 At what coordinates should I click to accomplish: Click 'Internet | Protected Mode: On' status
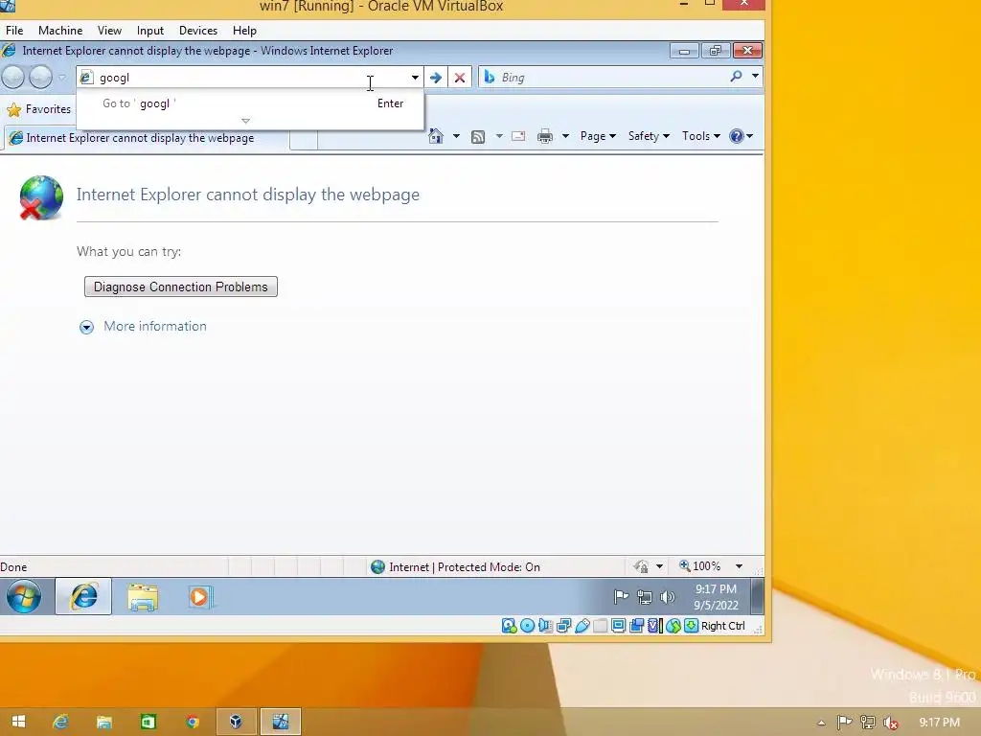click(x=455, y=567)
